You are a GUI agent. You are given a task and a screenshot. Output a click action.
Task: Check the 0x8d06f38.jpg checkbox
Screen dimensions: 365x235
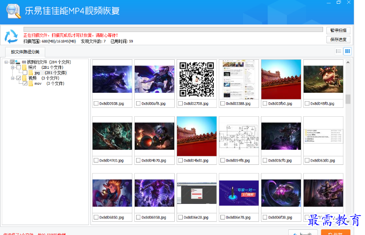pyautogui.click(x=265, y=217)
